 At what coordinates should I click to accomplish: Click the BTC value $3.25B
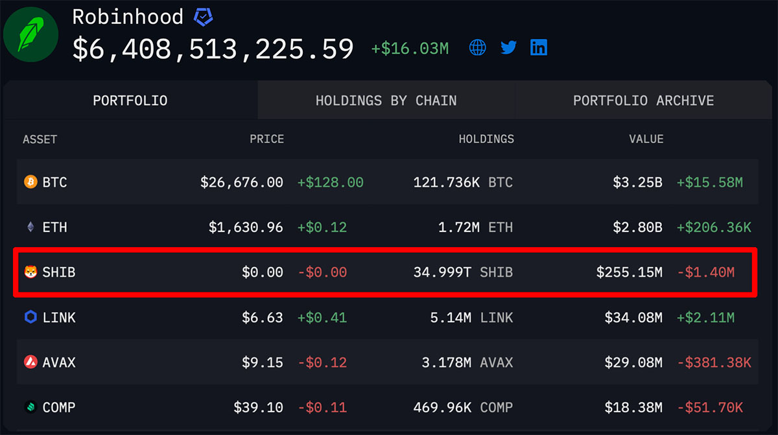637,183
